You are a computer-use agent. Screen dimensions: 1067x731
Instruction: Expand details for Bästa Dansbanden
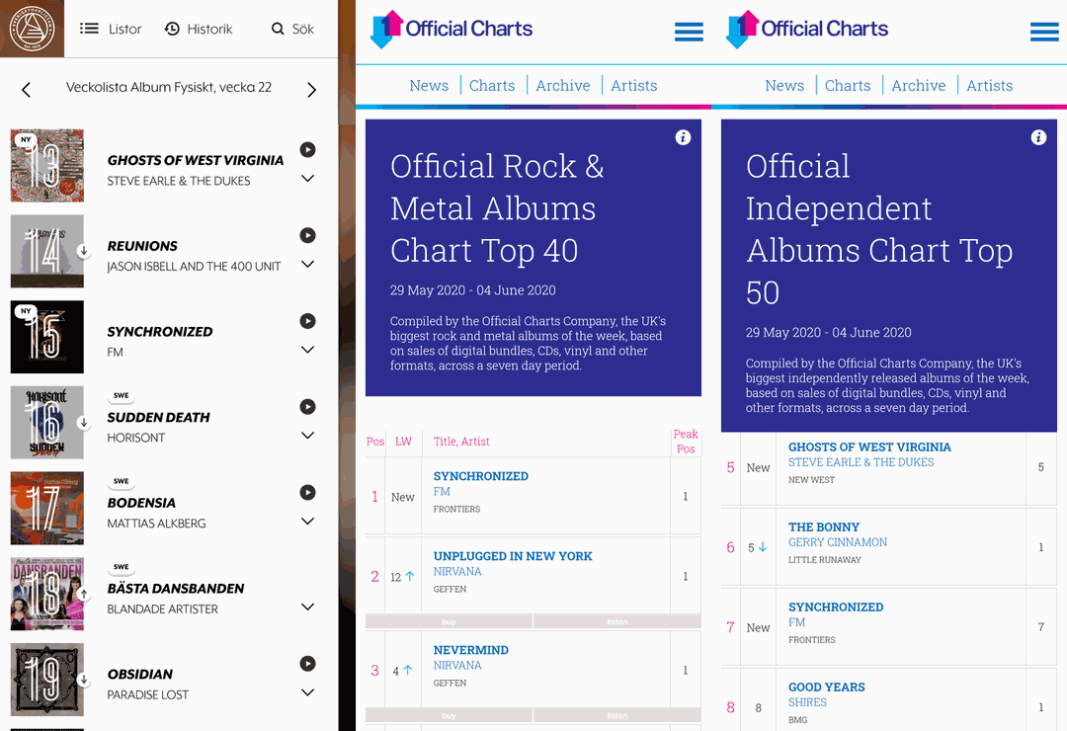coord(306,605)
